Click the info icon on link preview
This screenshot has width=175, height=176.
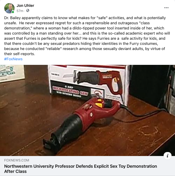tap(167, 156)
